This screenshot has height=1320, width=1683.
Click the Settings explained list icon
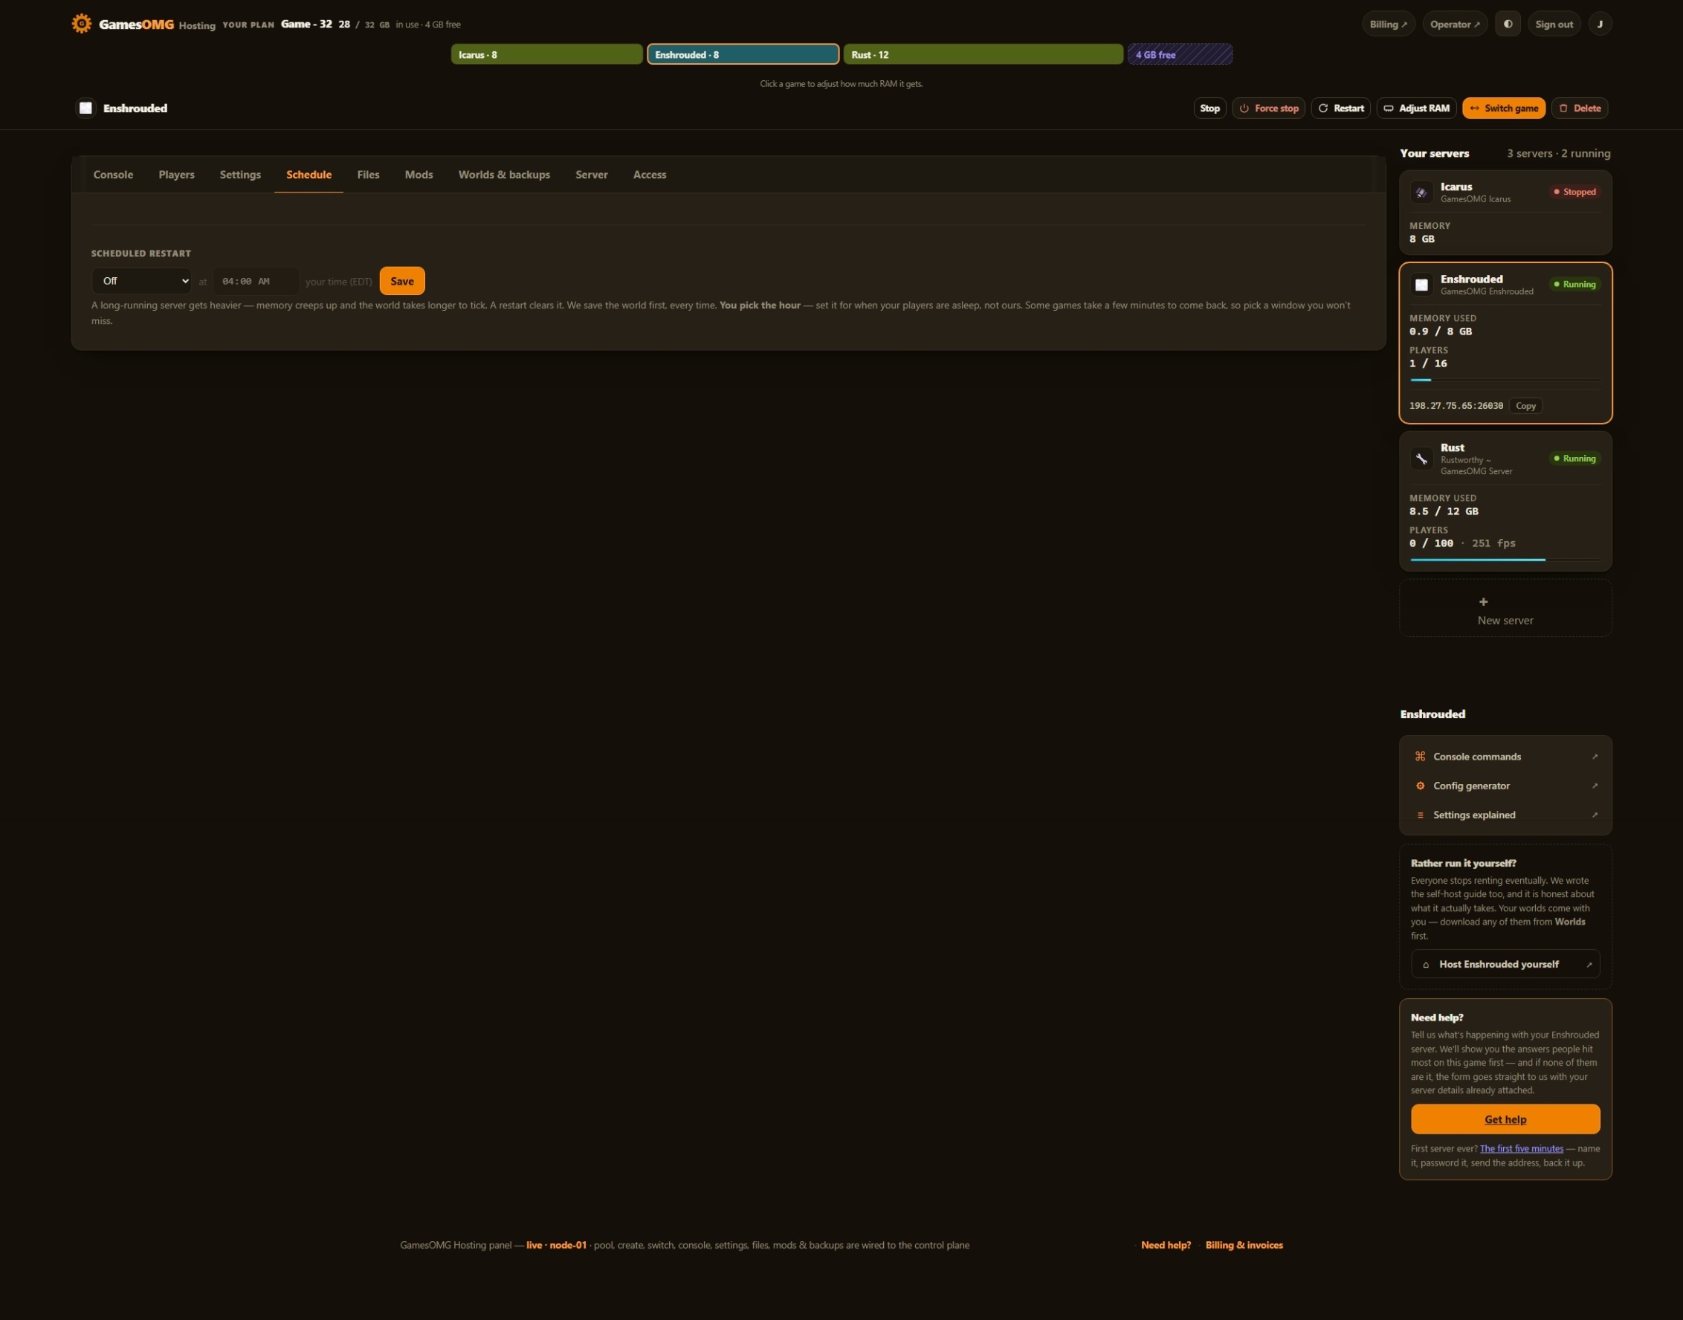tap(1419, 815)
